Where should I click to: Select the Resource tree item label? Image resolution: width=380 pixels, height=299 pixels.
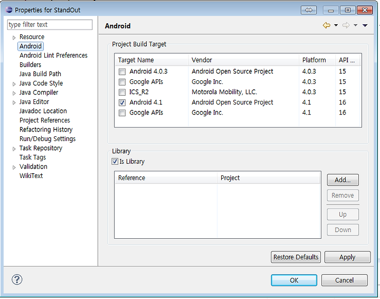pyautogui.click(x=32, y=37)
